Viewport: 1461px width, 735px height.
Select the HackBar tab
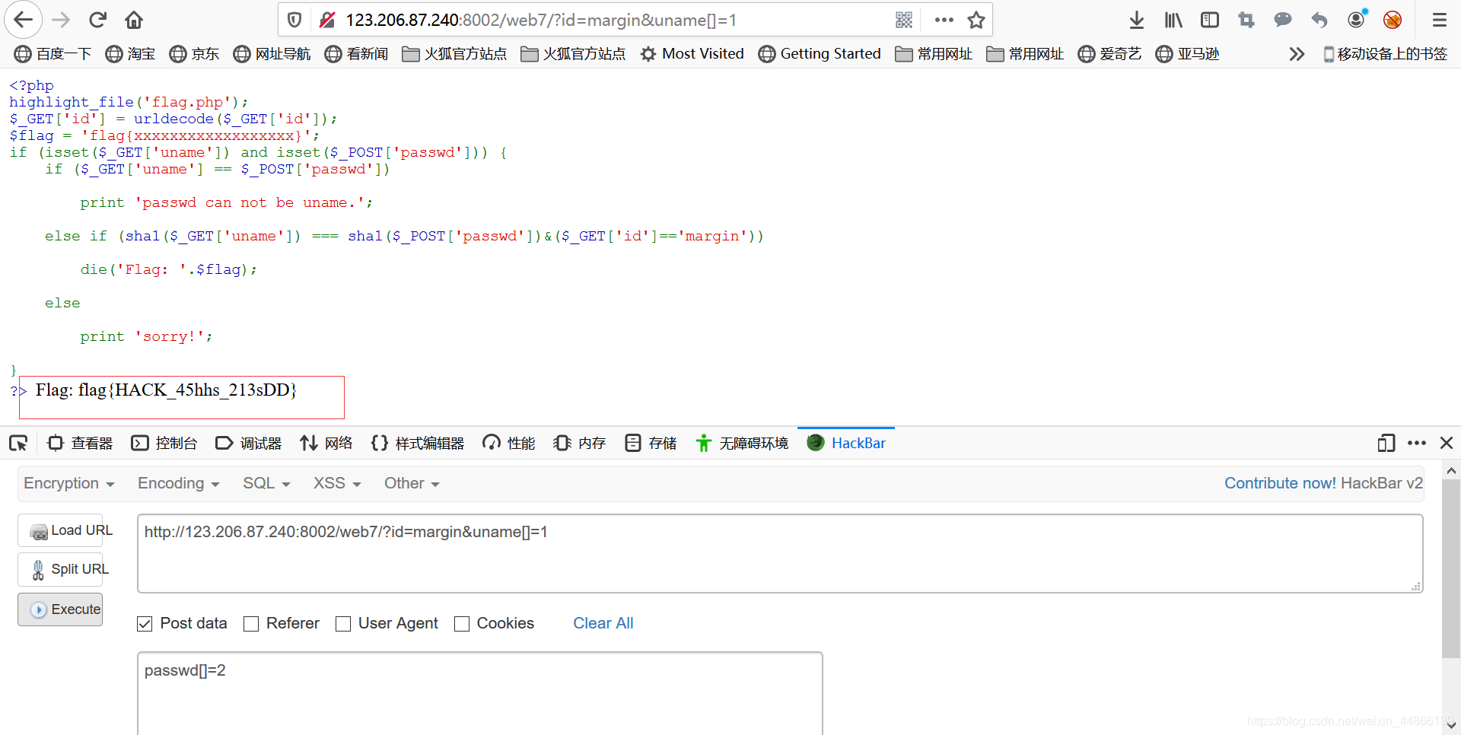tap(846, 443)
